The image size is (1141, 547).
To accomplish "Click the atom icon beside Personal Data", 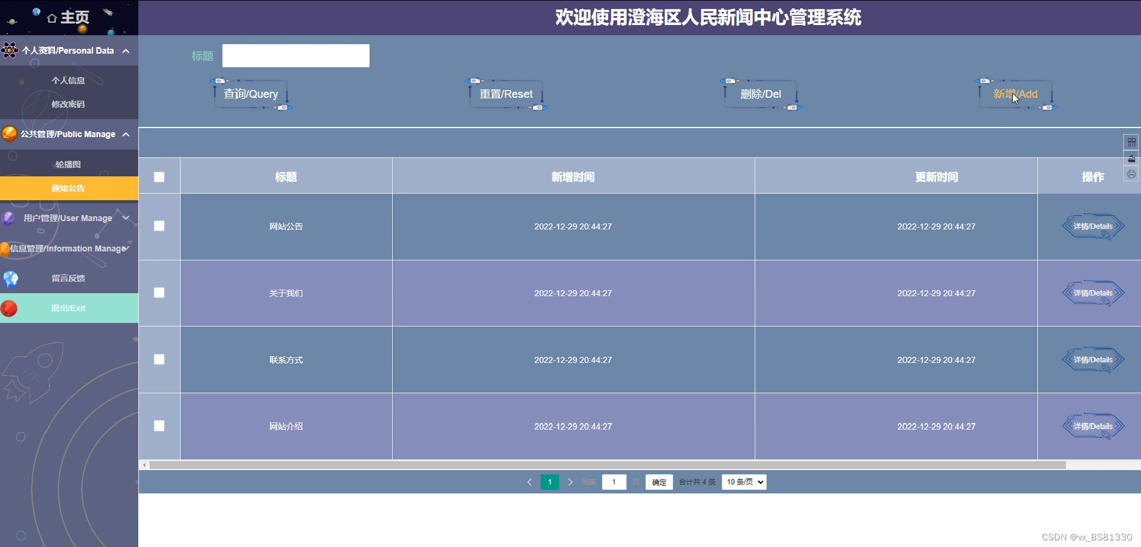I will (x=10, y=51).
